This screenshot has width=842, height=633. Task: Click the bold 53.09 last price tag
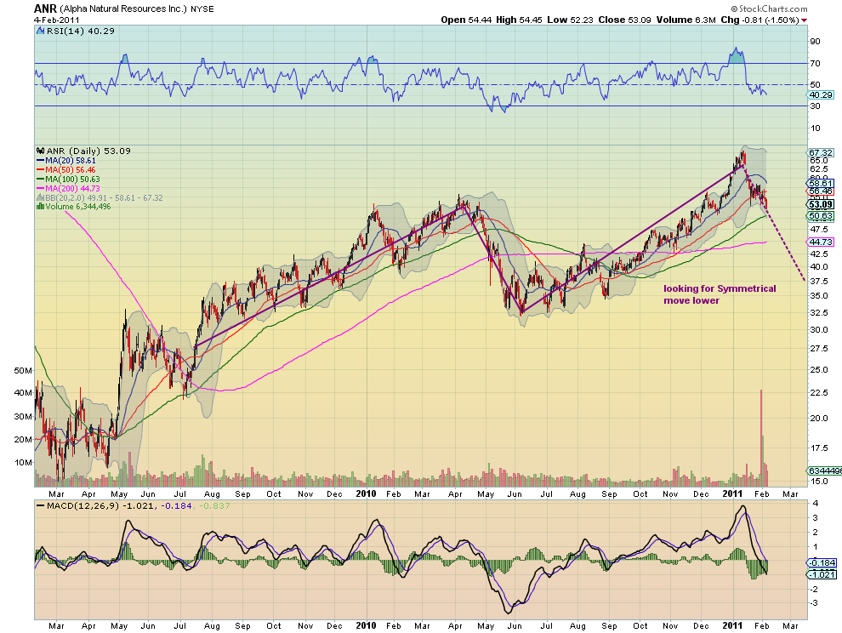click(821, 204)
